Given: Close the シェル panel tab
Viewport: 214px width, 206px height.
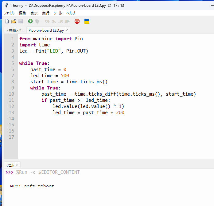Looking at the screenshot, I should pos(17,165).
